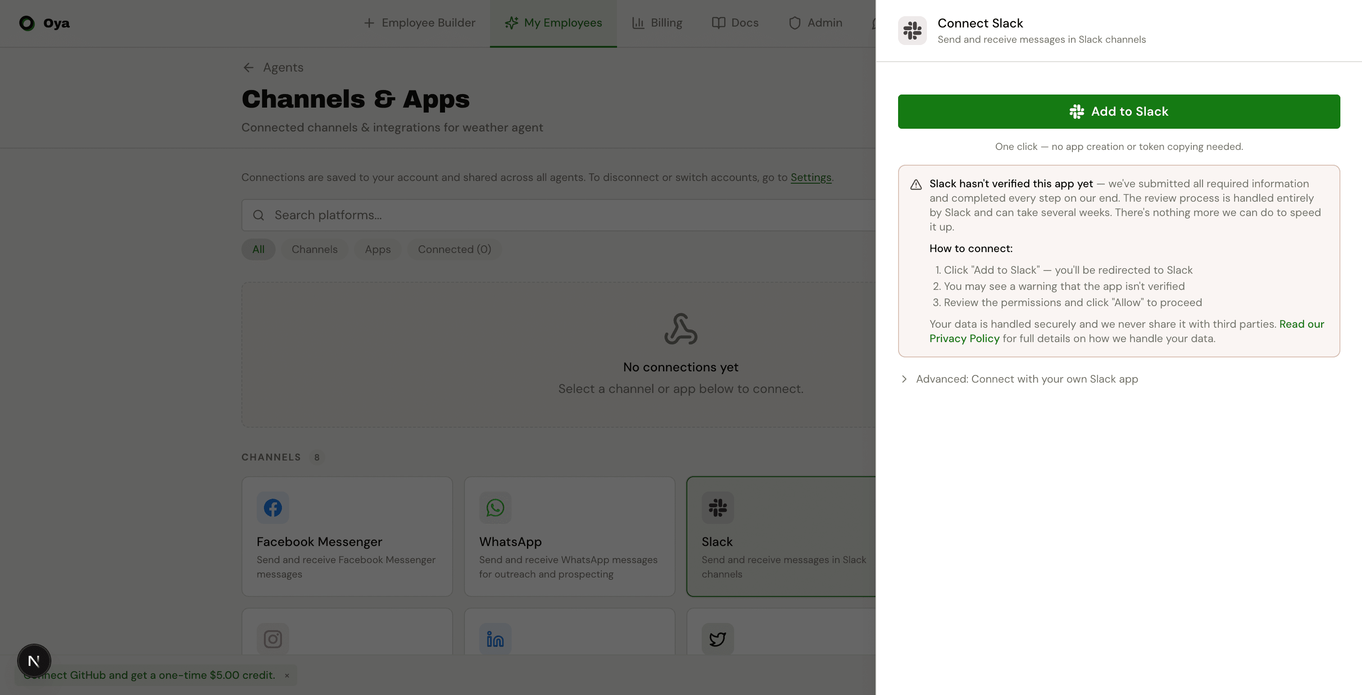Click the Oya logo icon
Screen dimensions: 1362x695
click(x=27, y=23)
